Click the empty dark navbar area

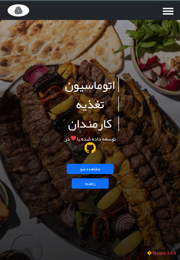coord(93,11)
